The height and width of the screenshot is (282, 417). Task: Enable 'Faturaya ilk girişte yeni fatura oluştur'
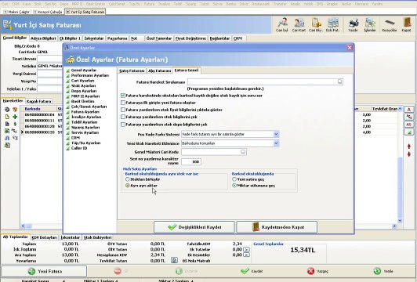(123, 103)
